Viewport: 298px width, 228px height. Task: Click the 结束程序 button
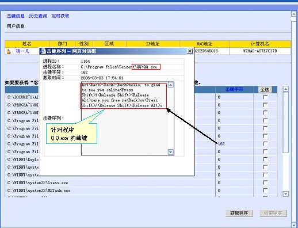273,213
